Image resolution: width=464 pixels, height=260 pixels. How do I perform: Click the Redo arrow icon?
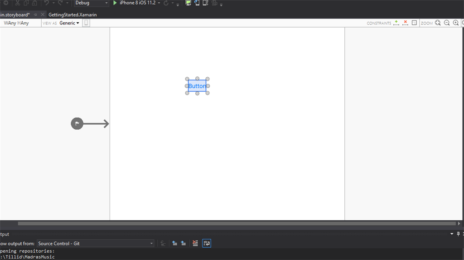tap(60, 3)
